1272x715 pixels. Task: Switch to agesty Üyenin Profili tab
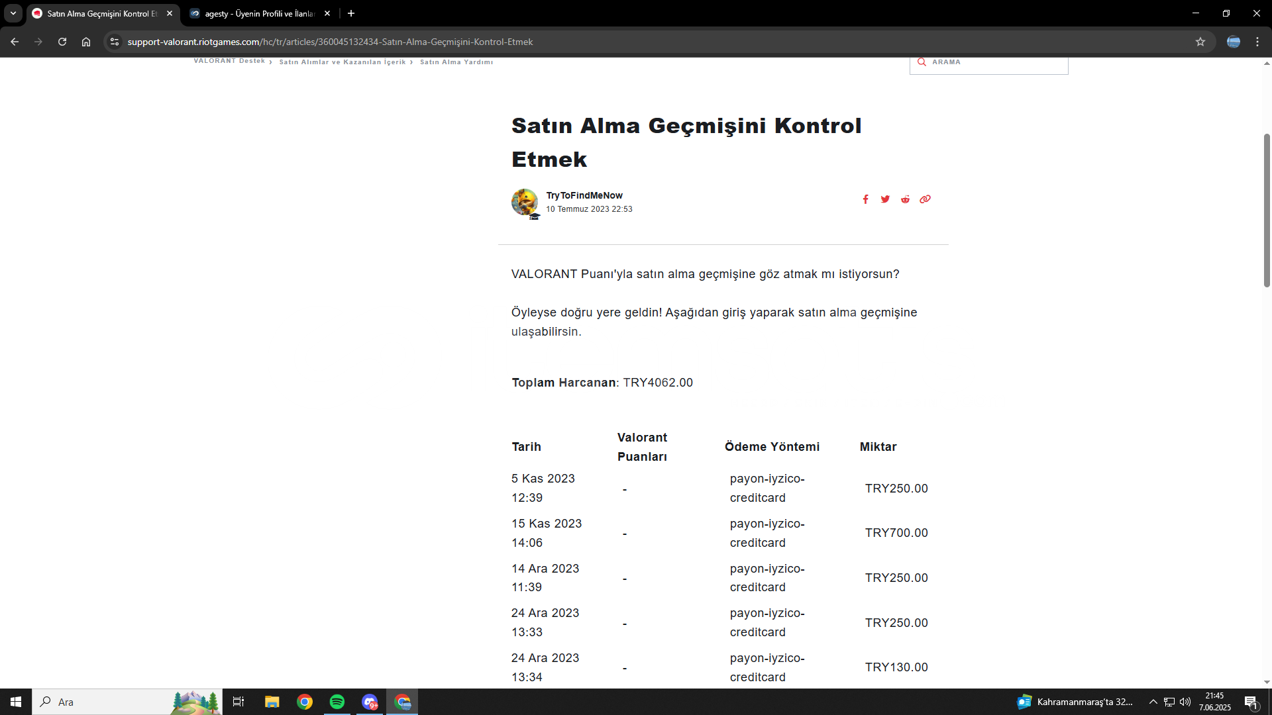point(260,13)
